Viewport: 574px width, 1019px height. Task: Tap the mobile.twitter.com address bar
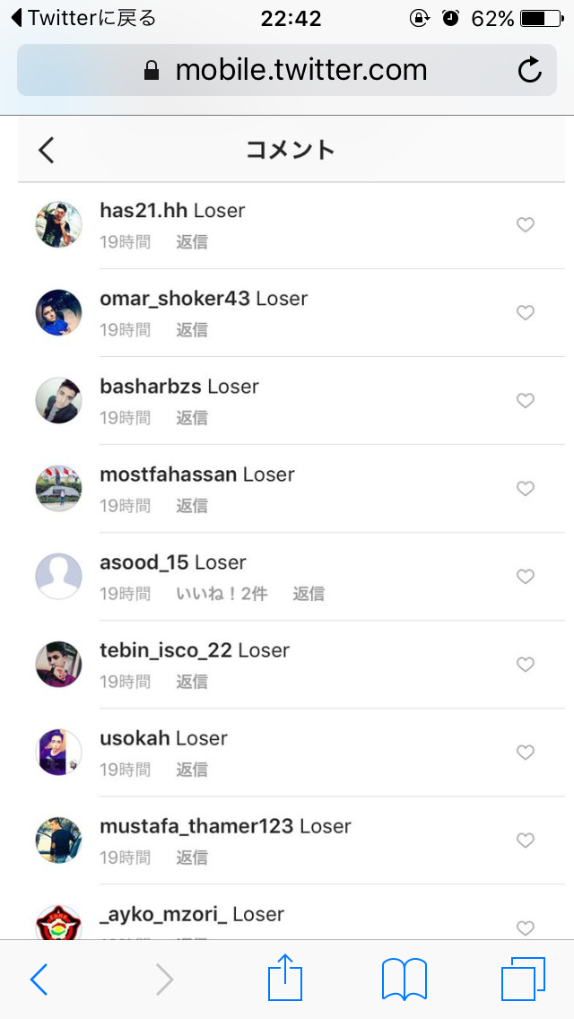click(x=287, y=70)
